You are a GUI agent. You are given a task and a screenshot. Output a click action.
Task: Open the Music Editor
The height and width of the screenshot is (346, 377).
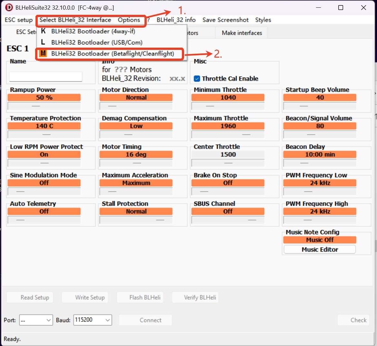click(320, 249)
